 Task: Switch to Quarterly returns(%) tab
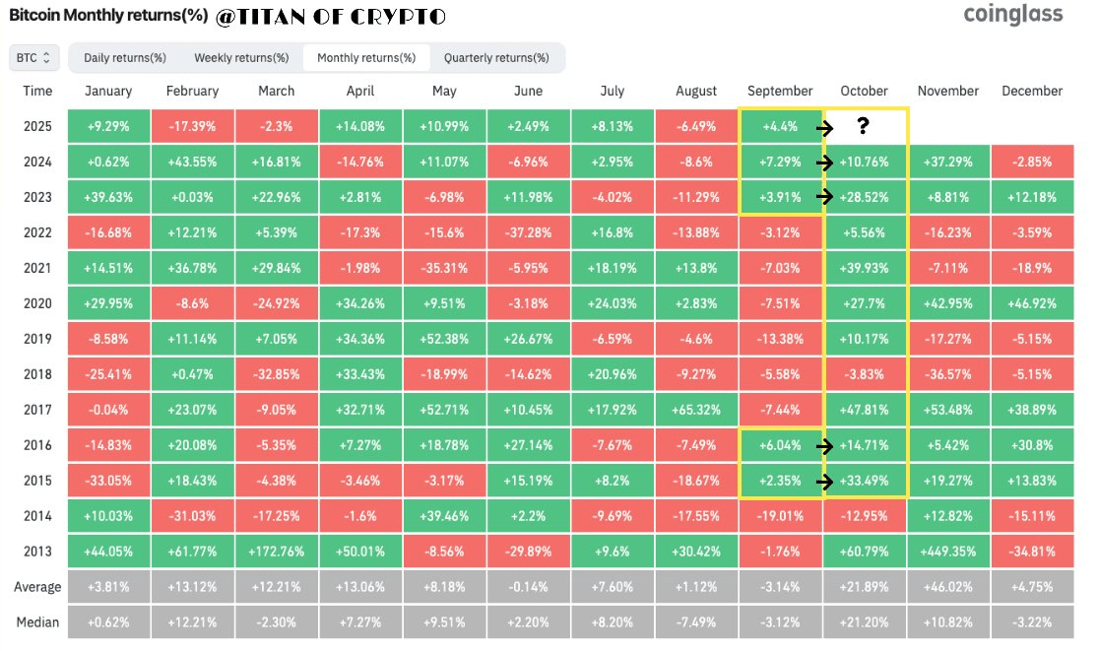tap(496, 57)
